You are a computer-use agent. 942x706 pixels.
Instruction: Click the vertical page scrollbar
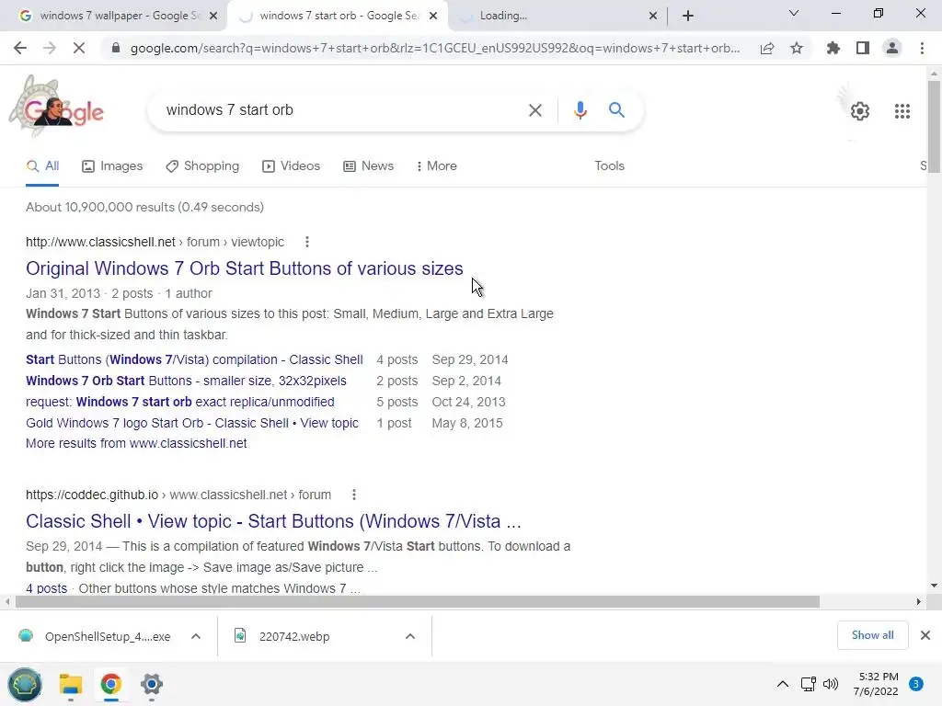934,127
